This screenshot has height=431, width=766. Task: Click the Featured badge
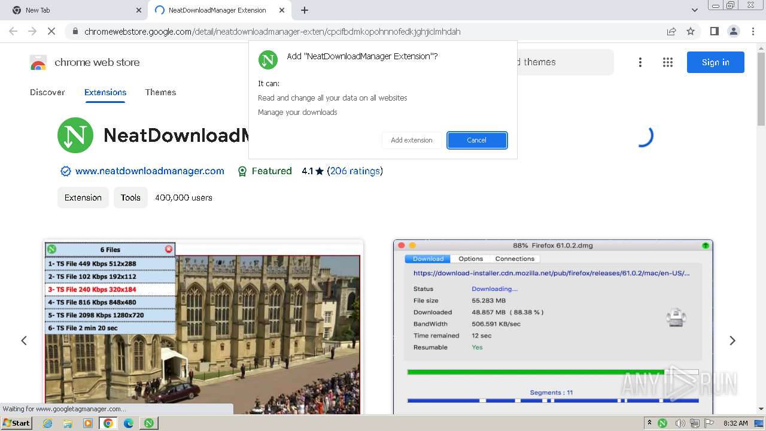pos(265,171)
